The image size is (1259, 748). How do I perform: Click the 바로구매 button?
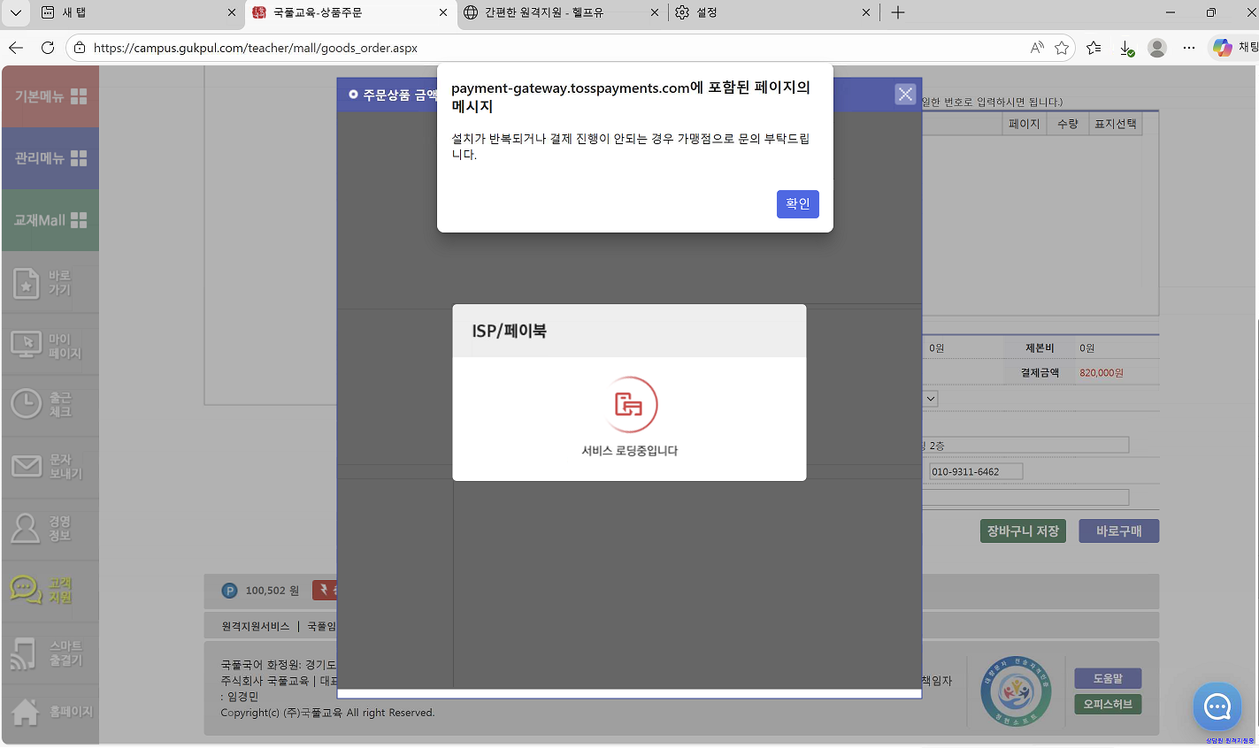coord(1119,531)
